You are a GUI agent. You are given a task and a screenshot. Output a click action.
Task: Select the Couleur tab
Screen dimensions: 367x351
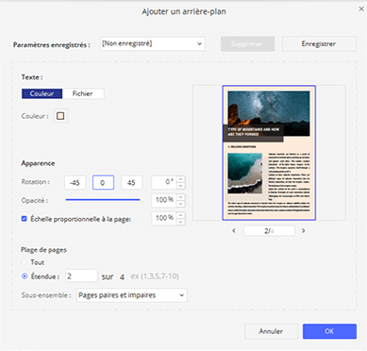(x=42, y=93)
